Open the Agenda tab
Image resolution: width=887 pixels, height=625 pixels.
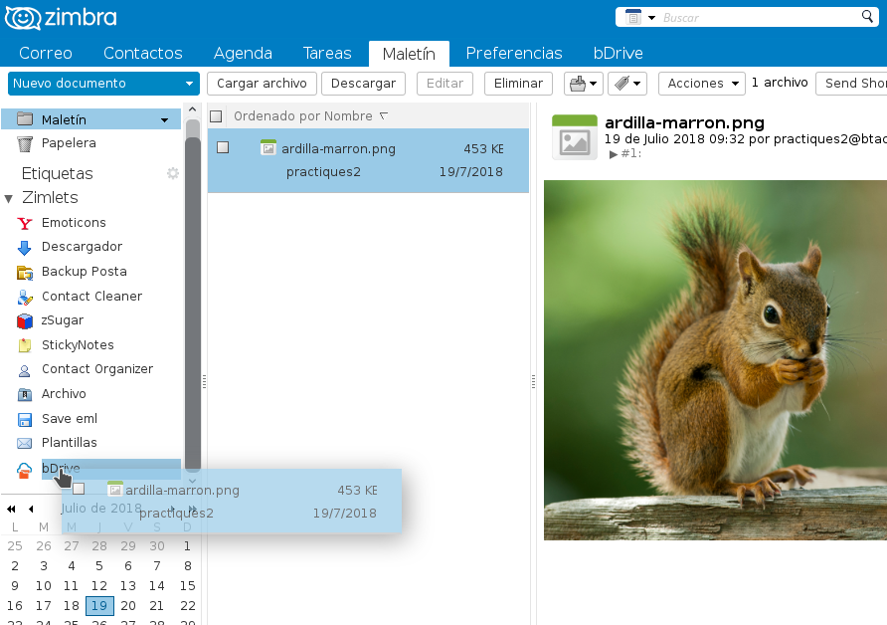pyautogui.click(x=243, y=53)
